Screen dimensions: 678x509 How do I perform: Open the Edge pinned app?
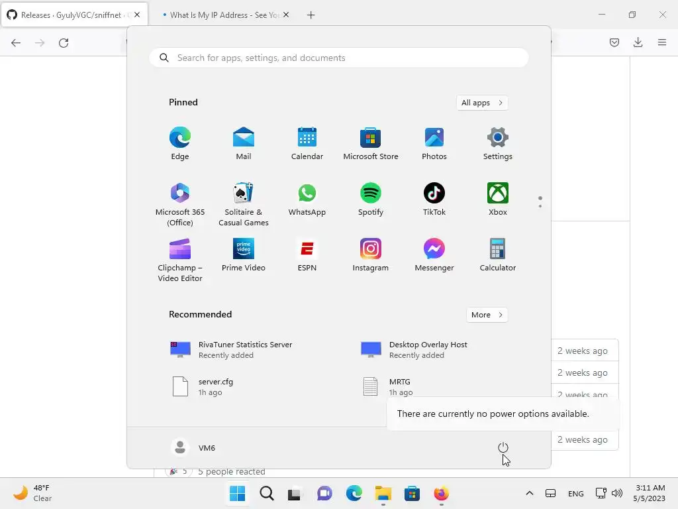tap(180, 143)
